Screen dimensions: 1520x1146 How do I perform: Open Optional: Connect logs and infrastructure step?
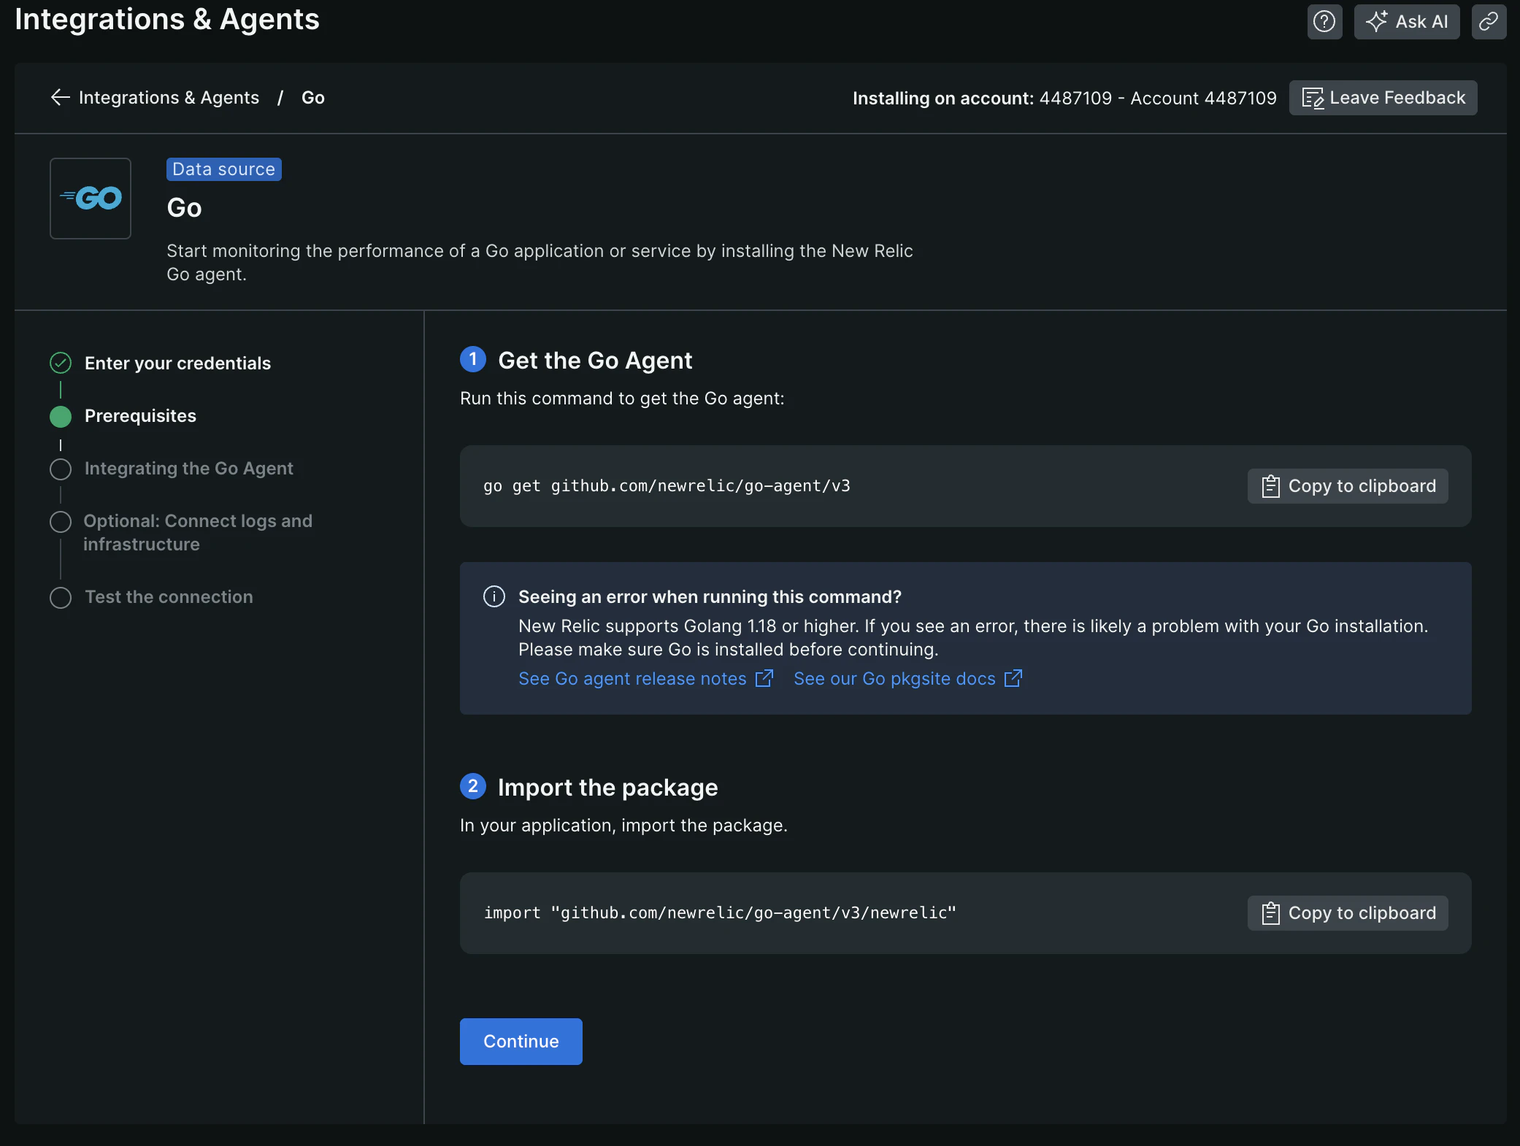click(198, 533)
